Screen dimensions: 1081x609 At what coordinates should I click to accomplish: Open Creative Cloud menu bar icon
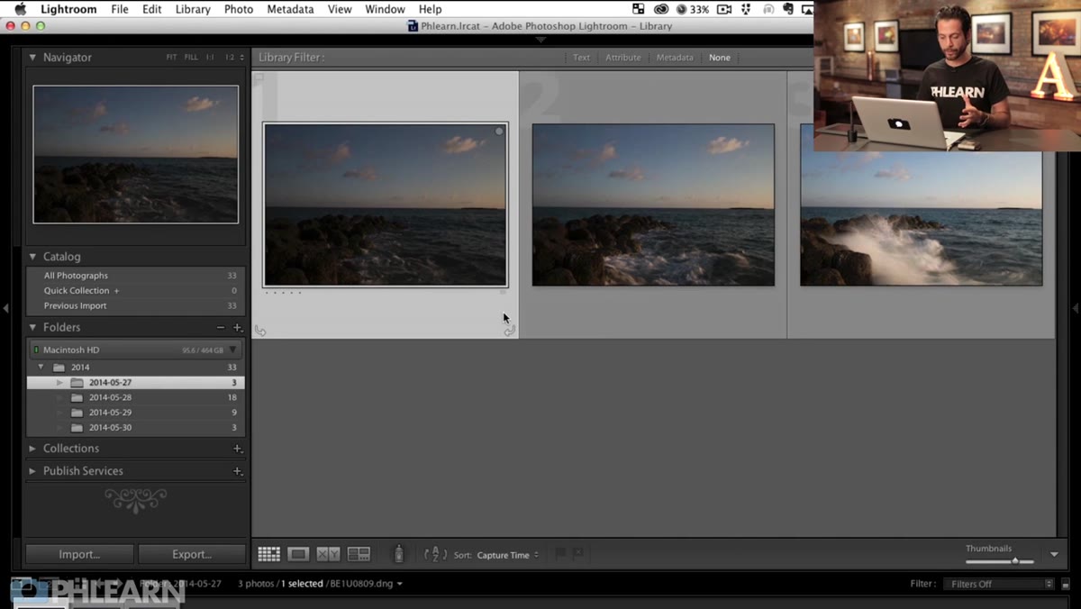click(x=661, y=9)
